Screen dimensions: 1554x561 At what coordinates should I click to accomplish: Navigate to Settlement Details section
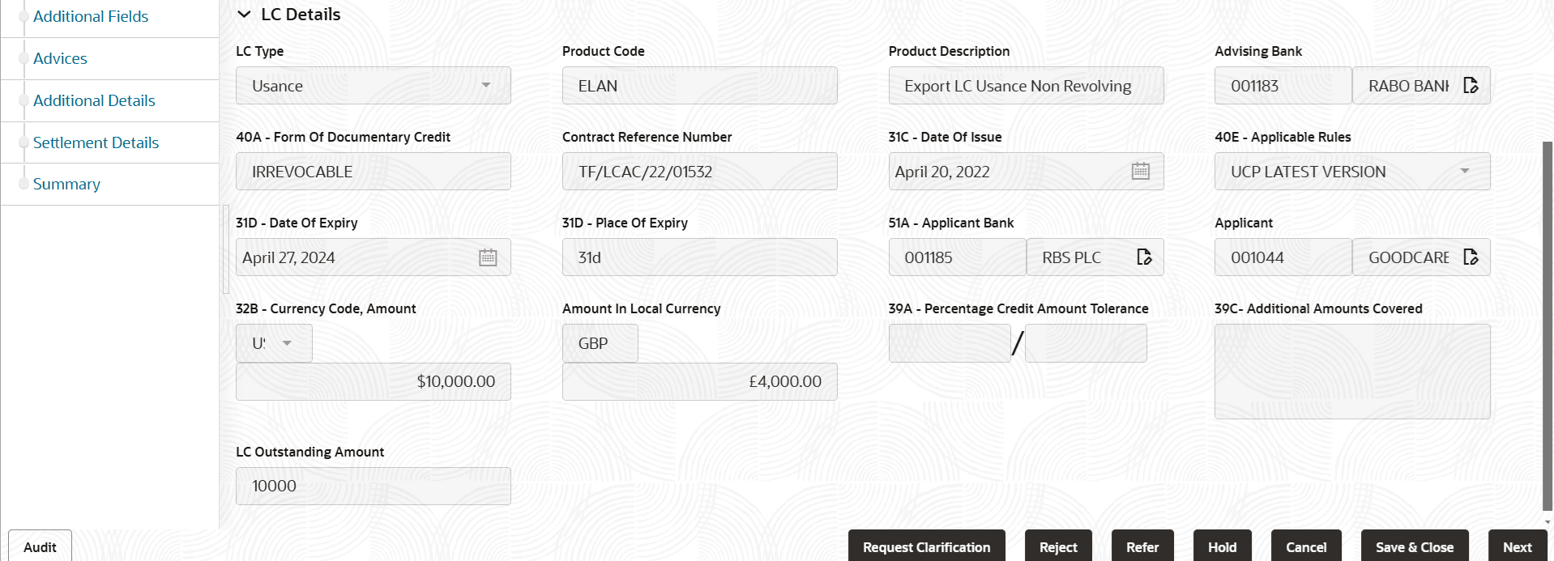(x=96, y=142)
